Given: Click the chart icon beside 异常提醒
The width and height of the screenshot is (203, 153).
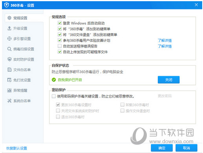Looking at the screenshot, I should 9,90.
